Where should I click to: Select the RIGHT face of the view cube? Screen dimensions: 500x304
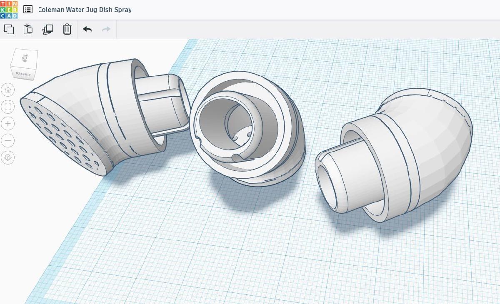click(22, 74)
